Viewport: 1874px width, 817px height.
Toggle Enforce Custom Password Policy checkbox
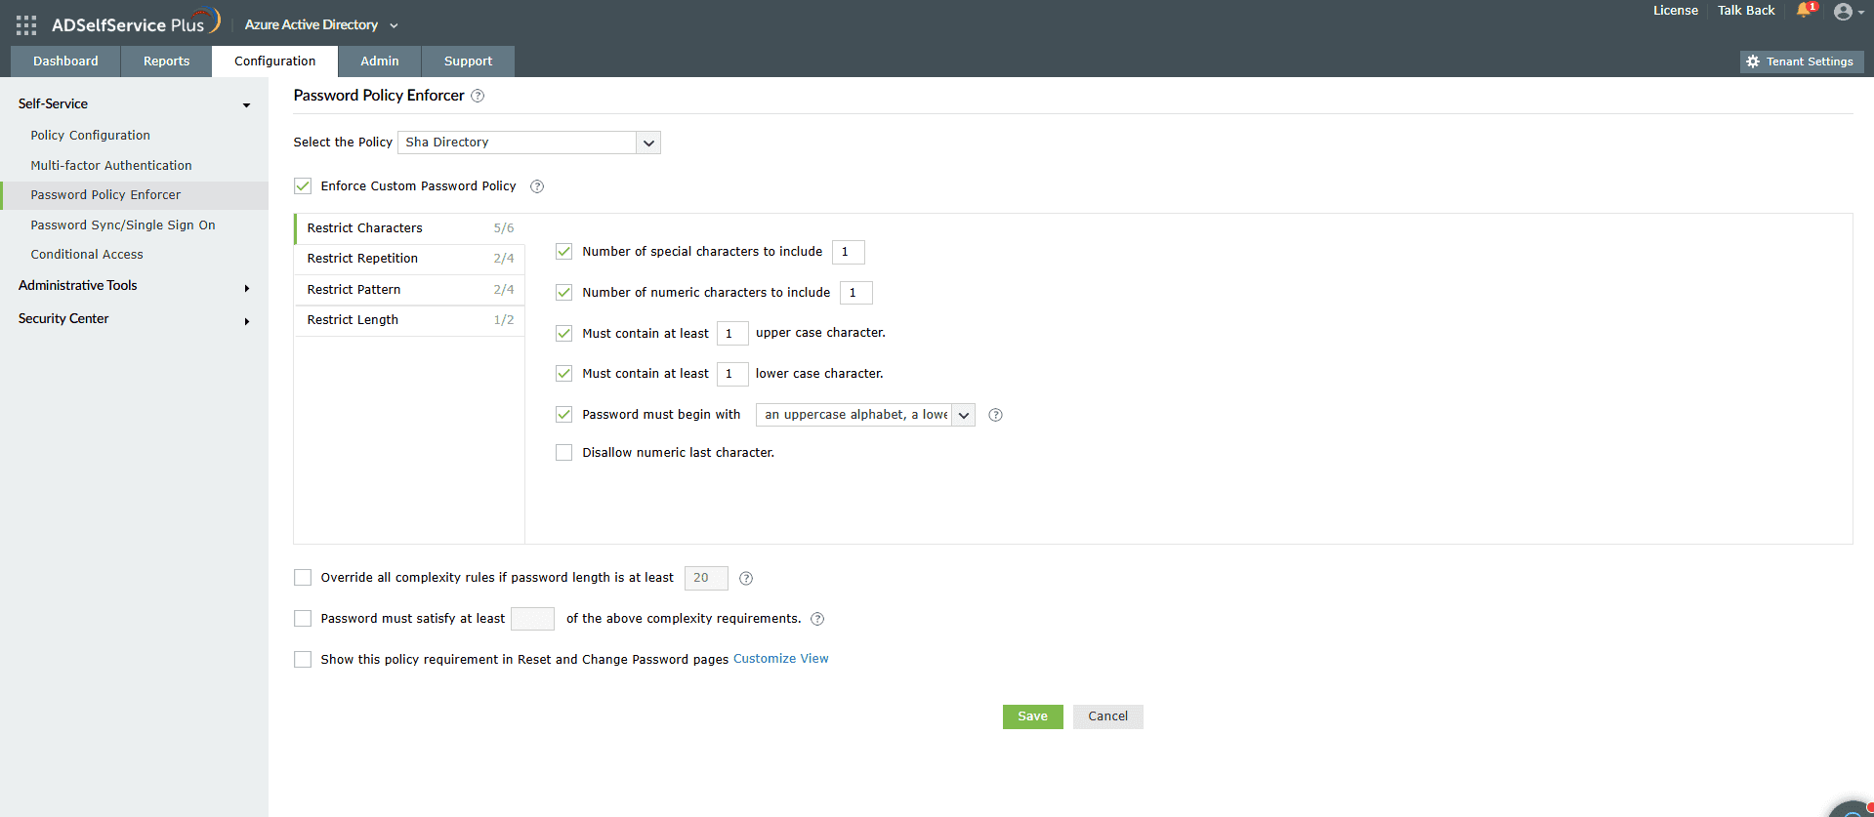(x=303, y=185)
